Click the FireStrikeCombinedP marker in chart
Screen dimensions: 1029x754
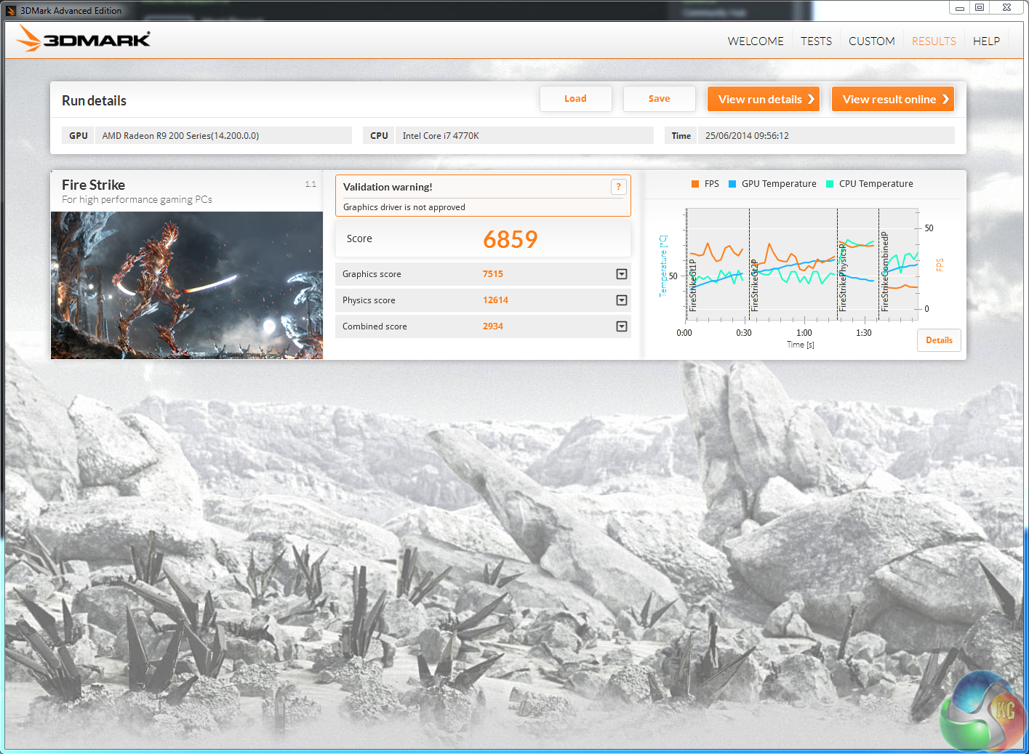coord(885,272)
